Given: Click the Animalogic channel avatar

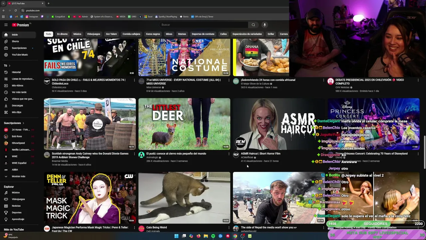Looking at the screenshot, I should click(x=141, y=155).
